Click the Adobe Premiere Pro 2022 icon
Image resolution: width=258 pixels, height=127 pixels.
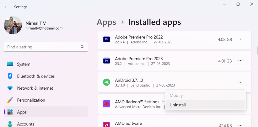(107, 39)
